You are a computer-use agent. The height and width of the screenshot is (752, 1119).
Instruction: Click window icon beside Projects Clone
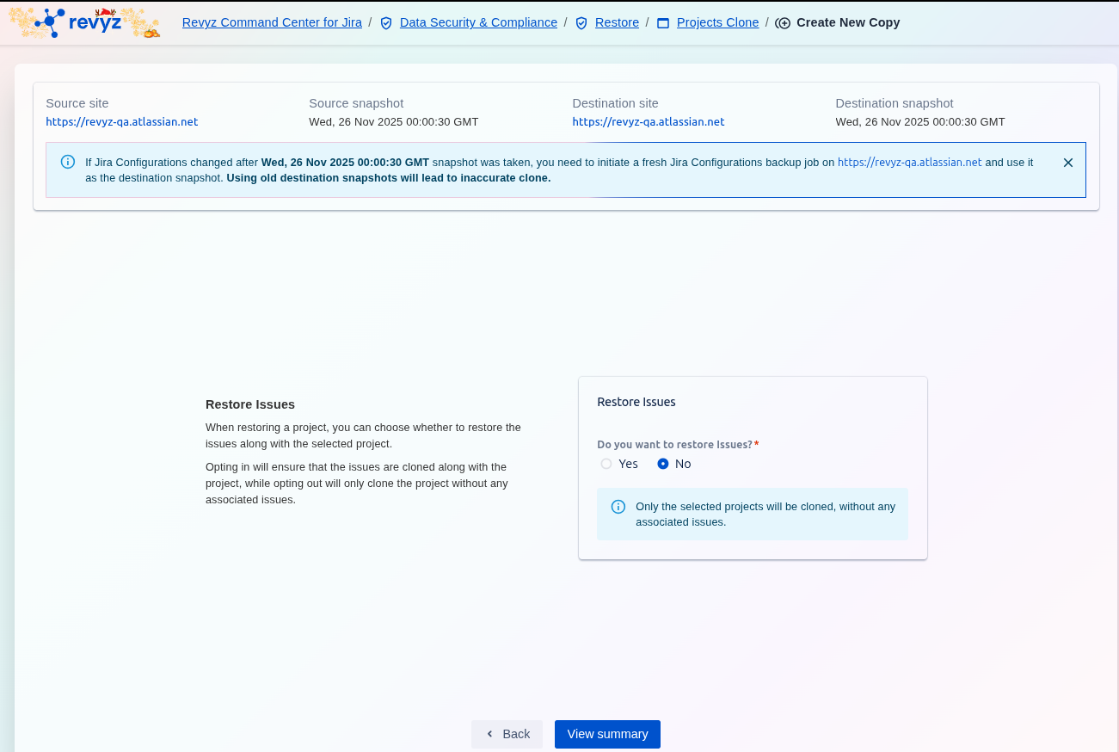(663, 23)
